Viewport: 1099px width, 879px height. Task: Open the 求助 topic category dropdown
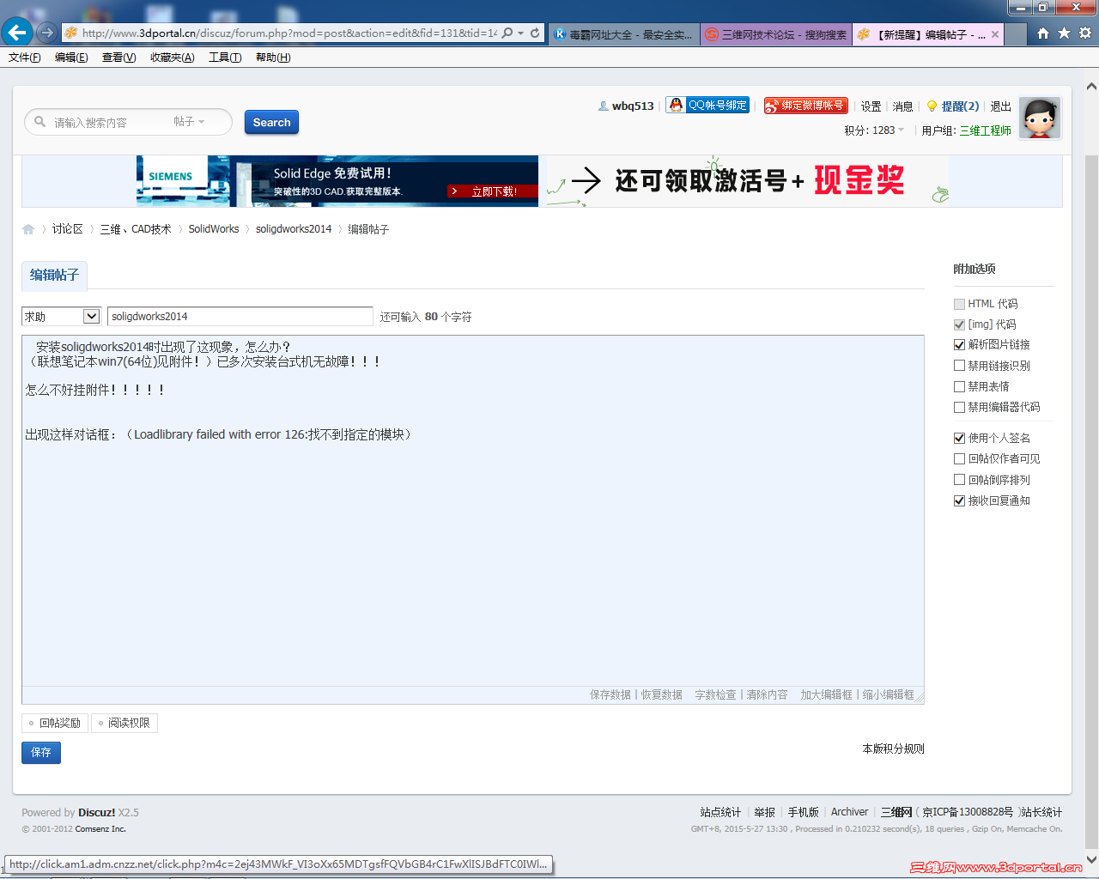[60, 316]
